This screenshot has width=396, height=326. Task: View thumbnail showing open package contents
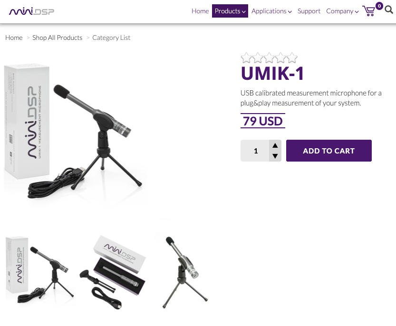(113, 272)
